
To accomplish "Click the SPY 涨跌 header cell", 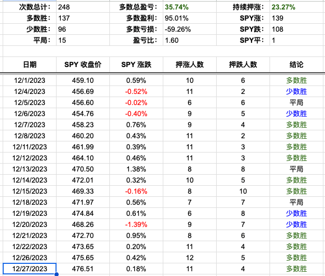I will pyautogui.click(x=136, y=64).
